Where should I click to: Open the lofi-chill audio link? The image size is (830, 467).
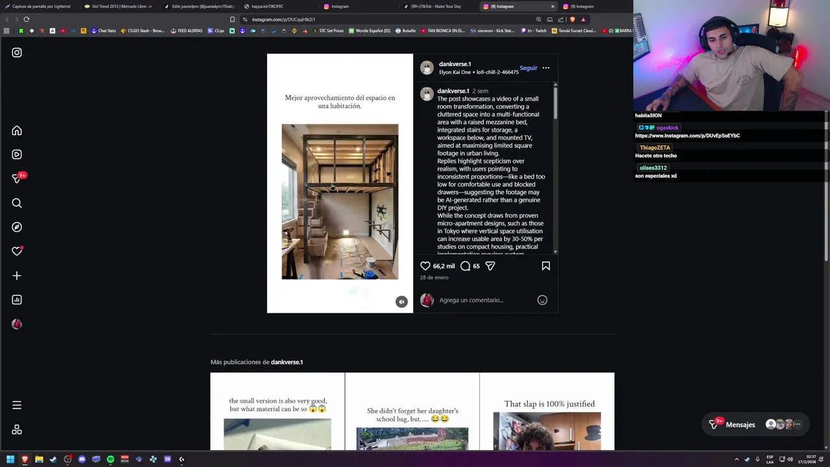496,72
